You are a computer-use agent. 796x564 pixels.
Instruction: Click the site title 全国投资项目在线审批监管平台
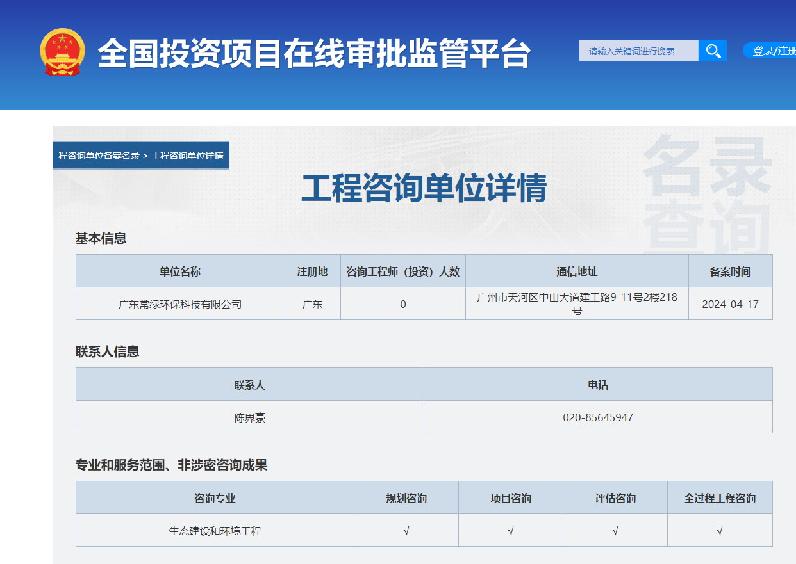[314, 54]
